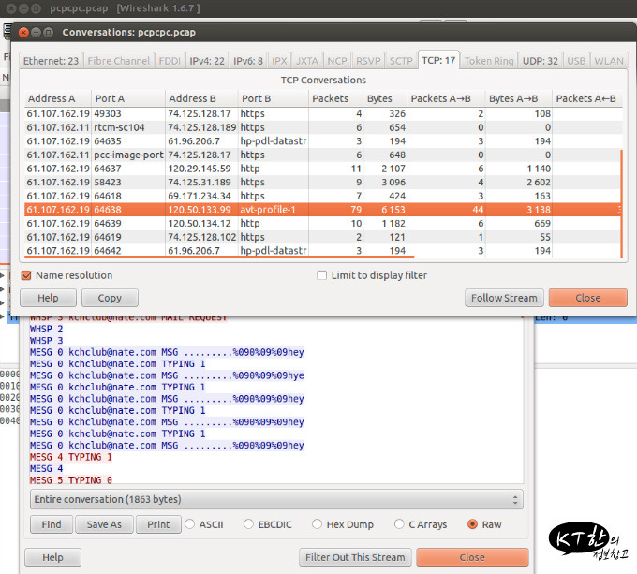Sort by the Address A column header
Screen dimensions: 637x574
point(58,98)
